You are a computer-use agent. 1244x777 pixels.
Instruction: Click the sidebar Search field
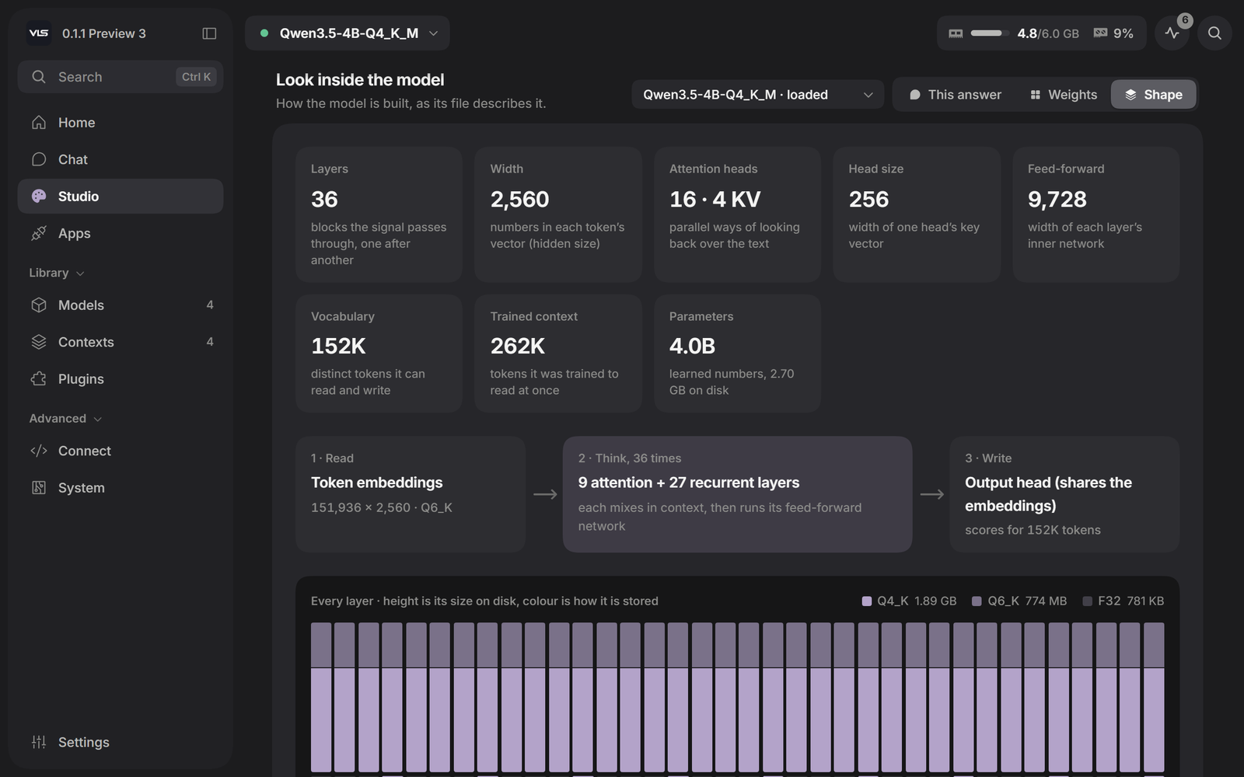pyautogui.click(x=121, y=77)
